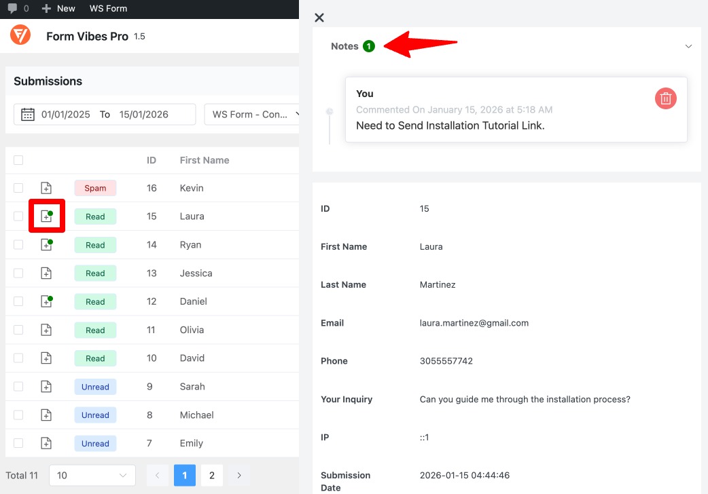
Task: Click the note icon with green dot for Daniel
Action: (46, 301)
